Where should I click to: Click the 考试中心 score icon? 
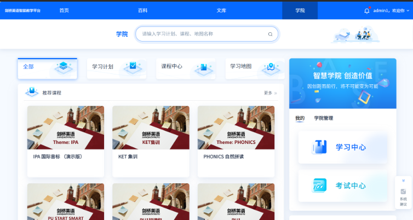pyautogui.click(x=319, y=186)
